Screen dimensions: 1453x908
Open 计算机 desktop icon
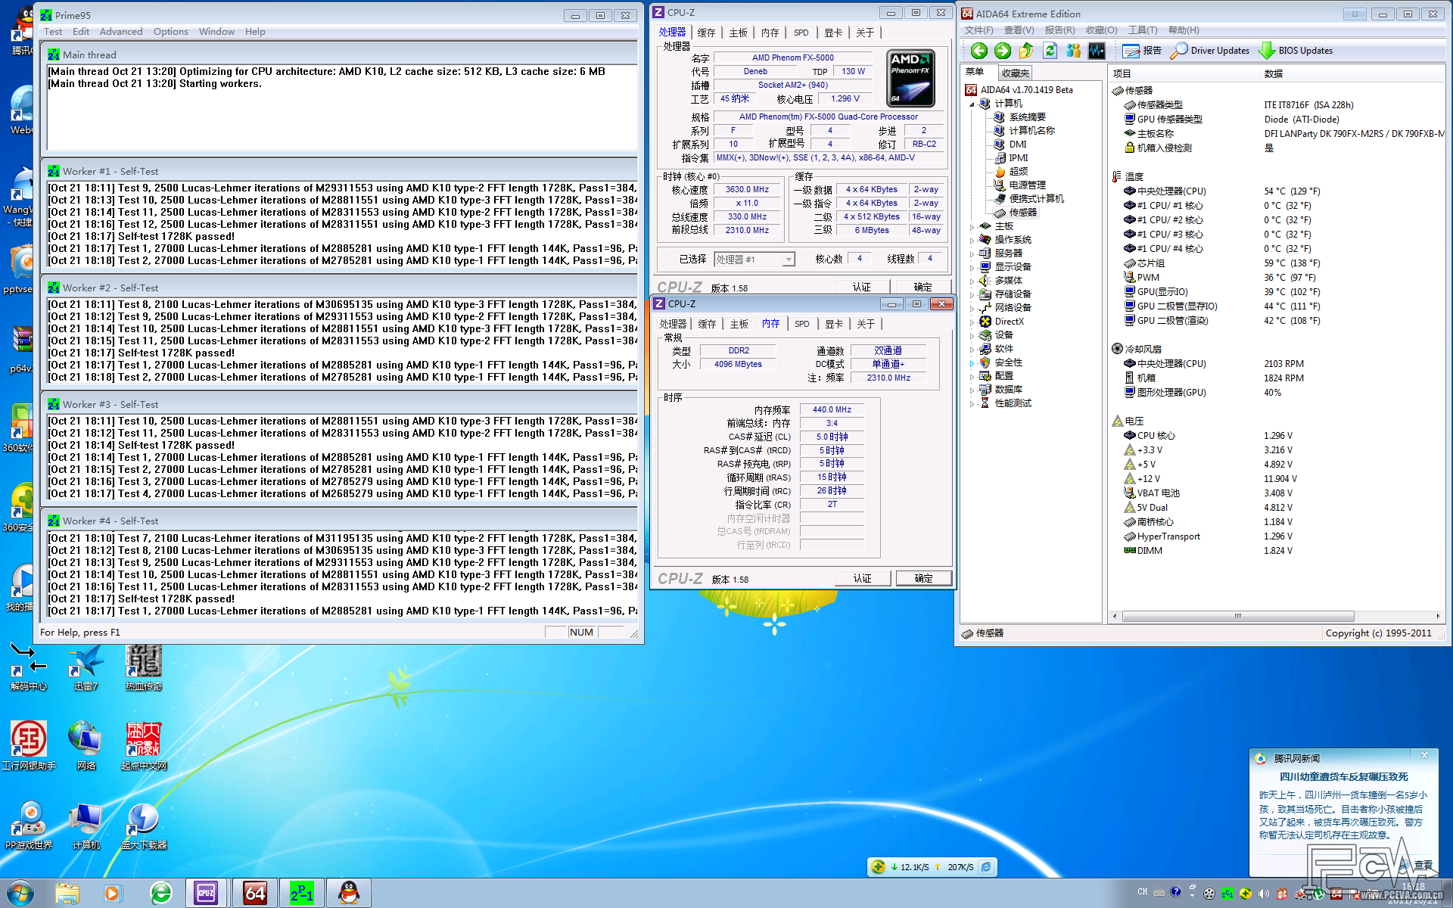click(86, 826)
